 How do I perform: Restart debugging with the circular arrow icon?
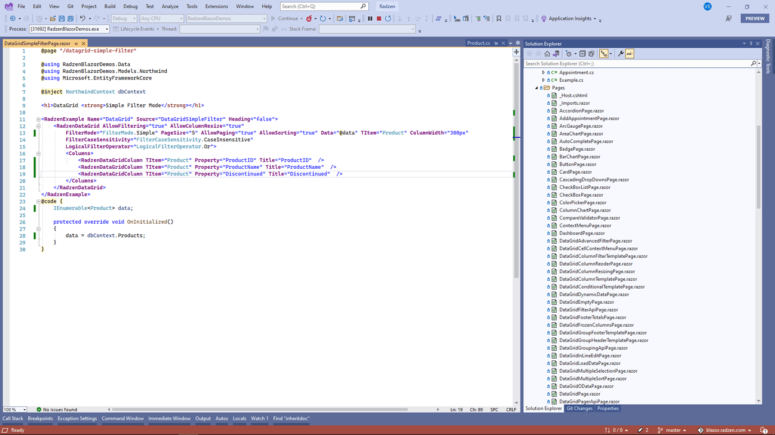tap(388, 18)
